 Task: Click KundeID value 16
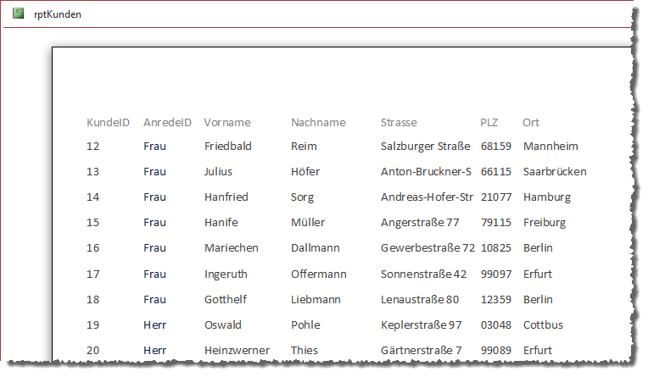click(93, 248)
